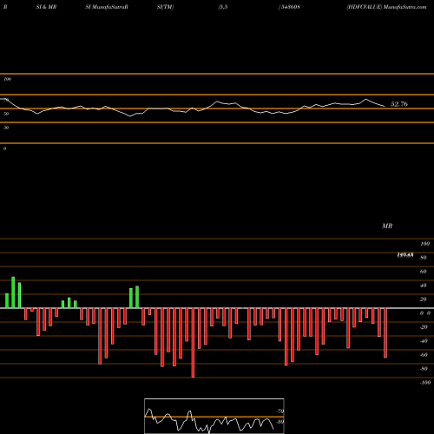The width and height of the screenshot is (434, 434).
Task: Click the SI MunafaSutraR header label
Action: click(107, 7)
